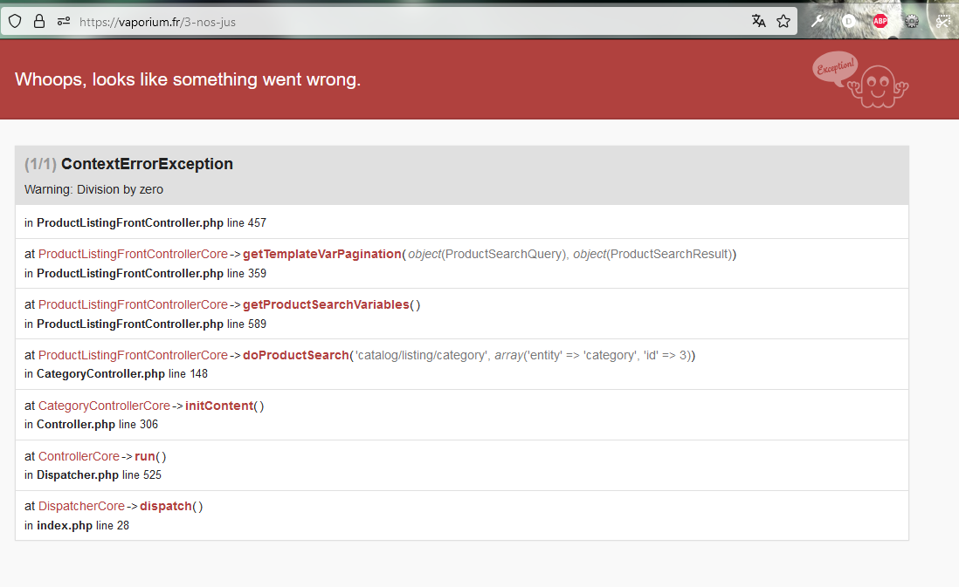
Task: Select the ContextErrorException heading
Action: coord(147,164)
